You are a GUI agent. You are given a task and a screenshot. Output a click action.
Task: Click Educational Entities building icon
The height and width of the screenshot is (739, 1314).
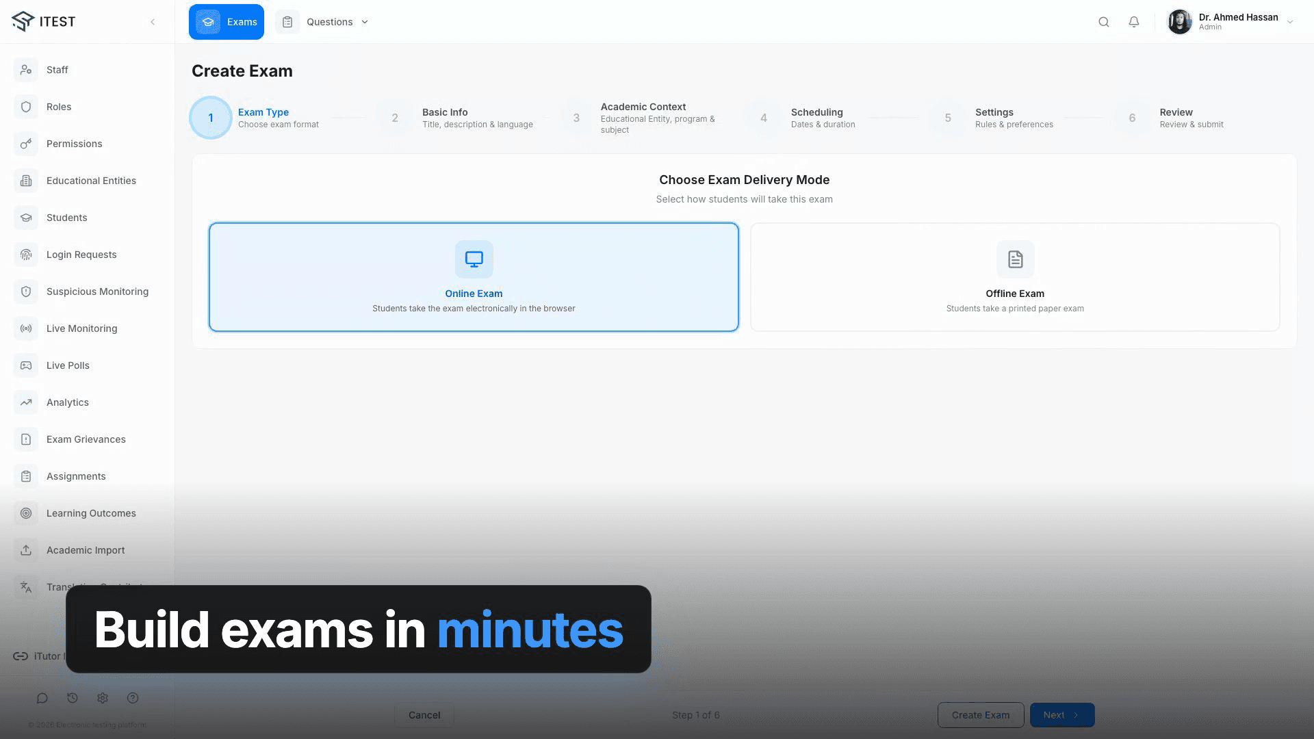click(26, 181)
